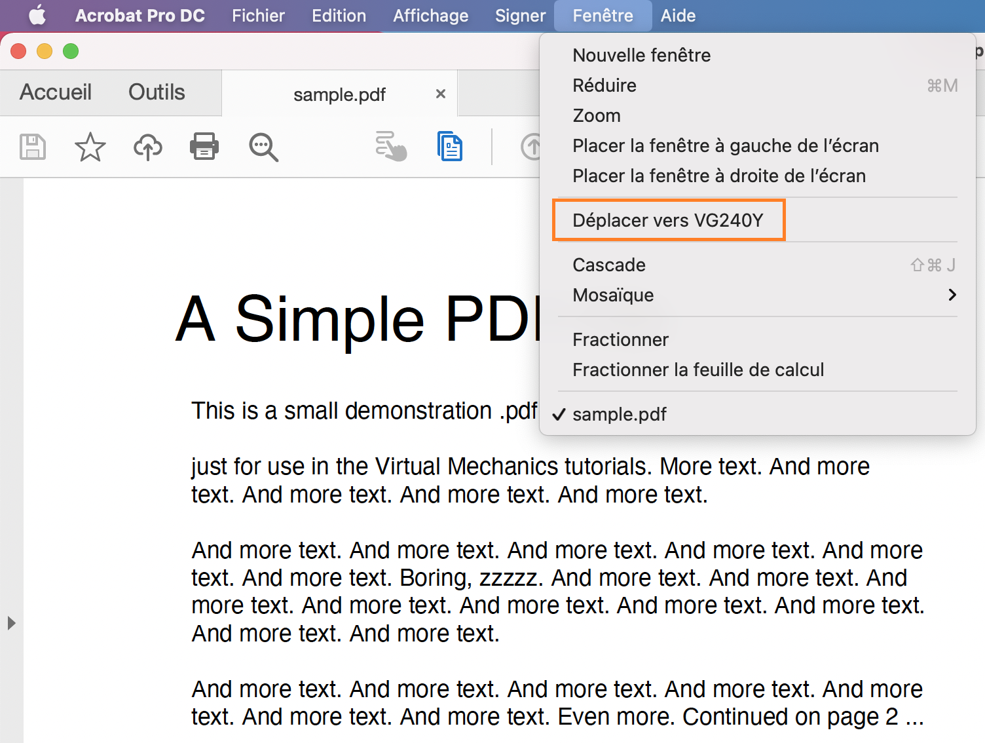Choose Nouvelle fenêtre from the menu
The image size is (985, 743).
click(x=758, y=55)
